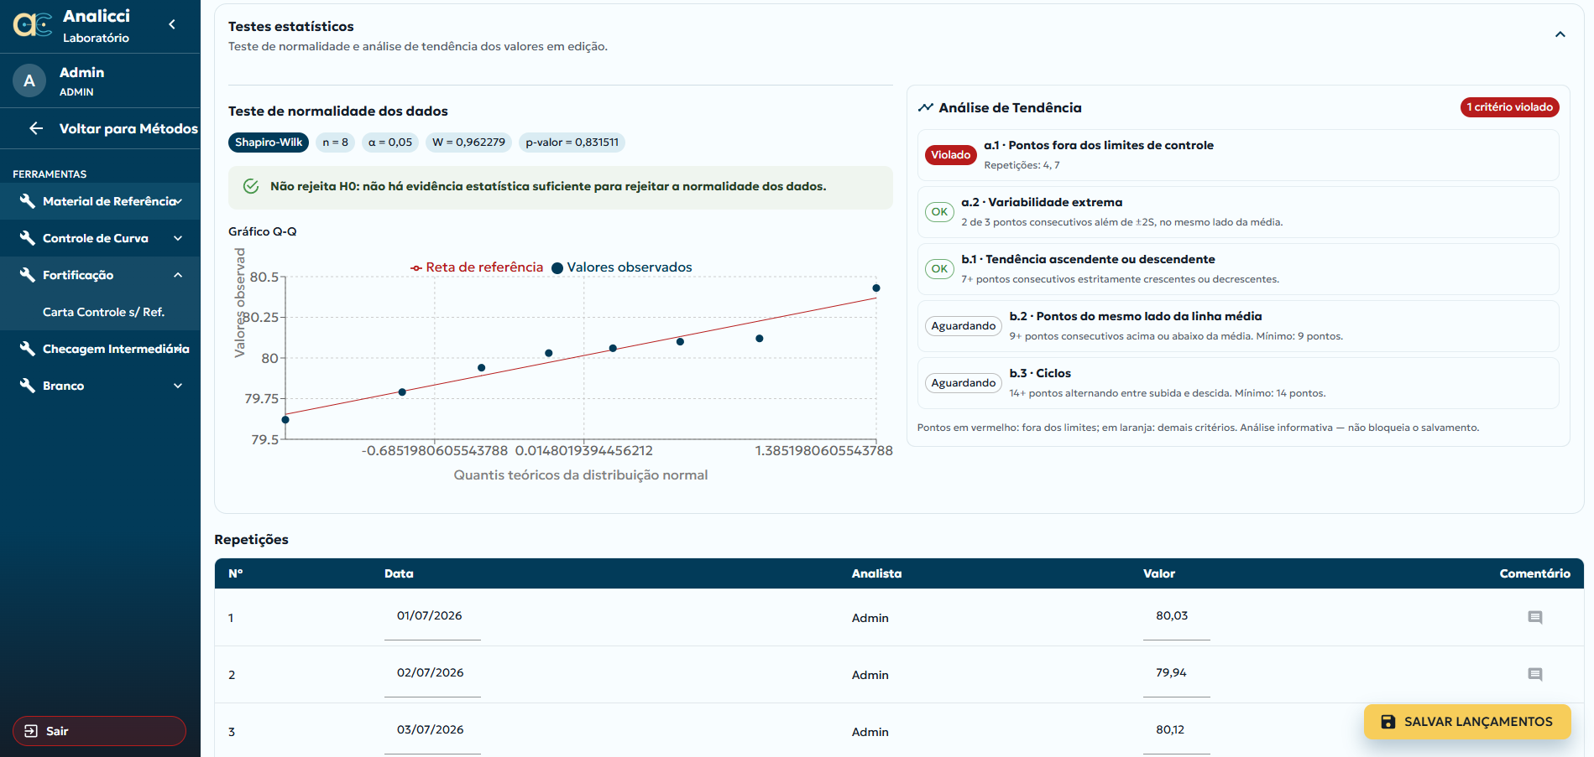Click the lowest observed point in Q-Q chart
Screen dimensions: 1594x757
(x=285, y=420)
